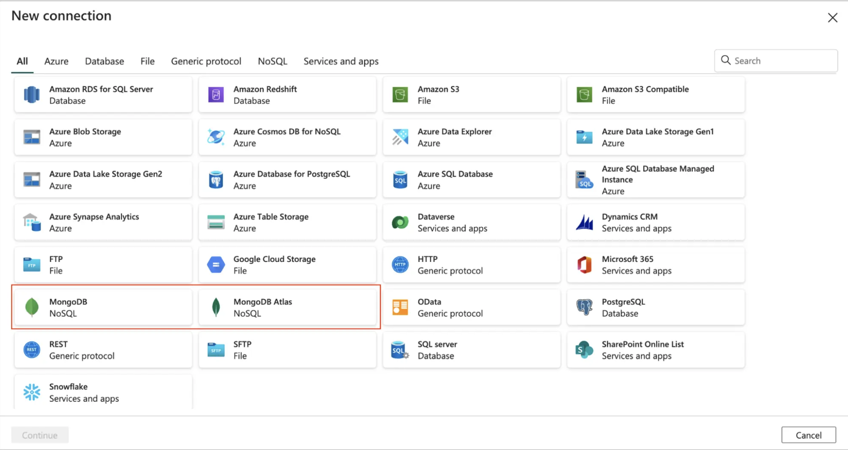Click inside the Search field
Screen dimensions: 848x450
[x=776, y=61]
